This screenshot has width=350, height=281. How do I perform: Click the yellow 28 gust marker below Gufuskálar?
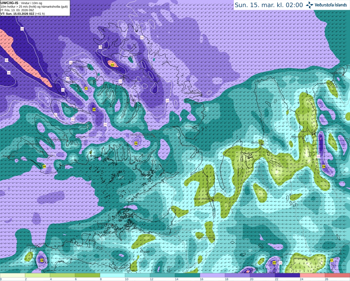(42, 260)
